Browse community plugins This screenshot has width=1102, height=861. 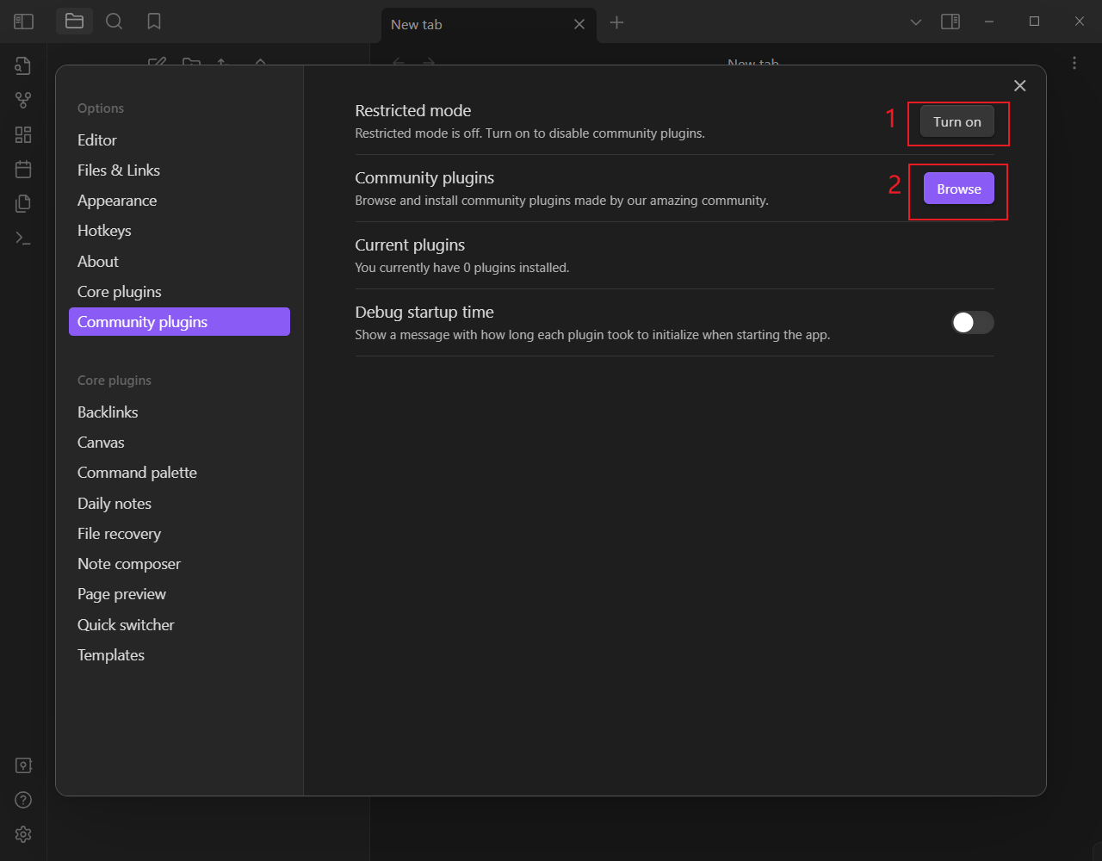tap(958, 189)
